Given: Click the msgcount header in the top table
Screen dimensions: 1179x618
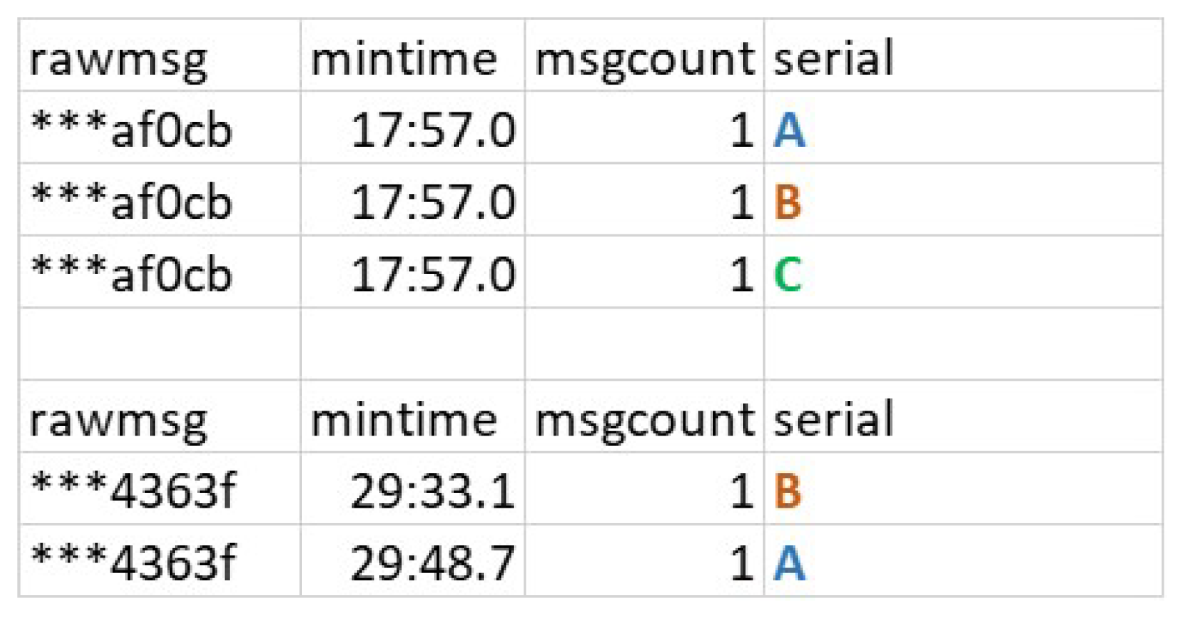Looking at the screenshot, I should 644,59.
